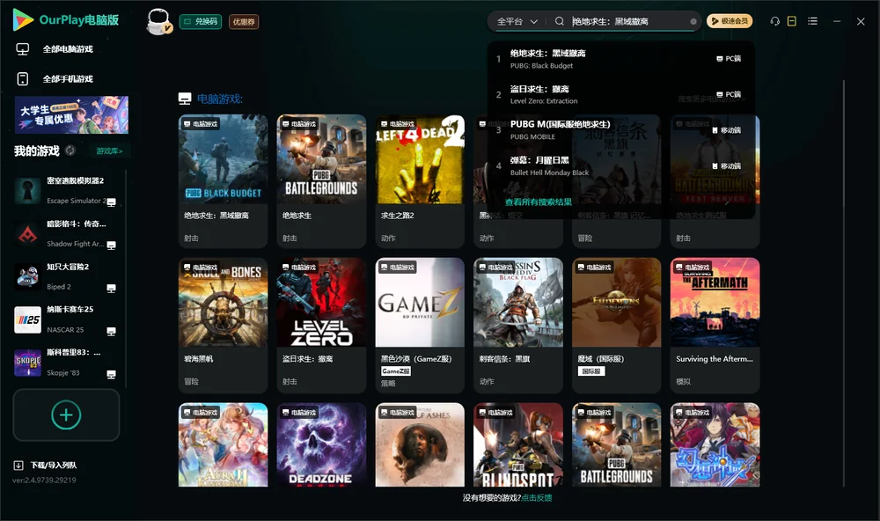
Task: Open 知只大冒险2 Biped 2 in my games
Action: click(66, 276)
